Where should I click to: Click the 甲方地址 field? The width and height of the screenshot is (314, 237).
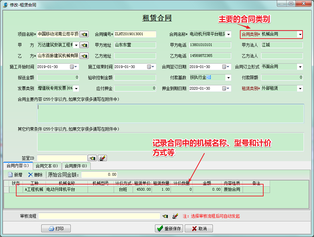pyautogui.click(x=135, y=45)
